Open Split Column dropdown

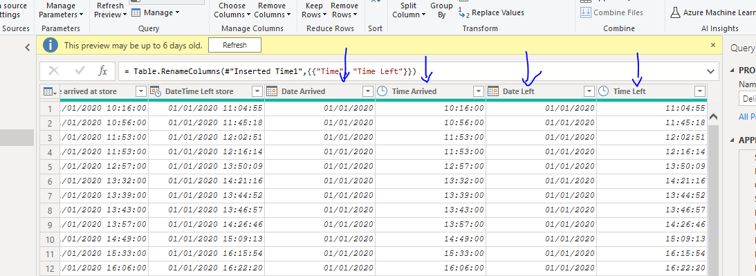pos(409,10)
